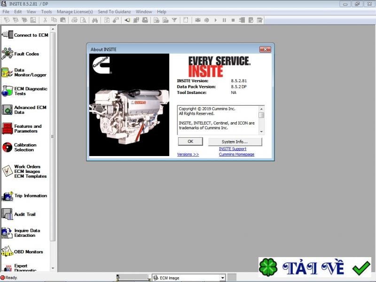
Task: Click the System Info button
Action: (x=235, y=141)
